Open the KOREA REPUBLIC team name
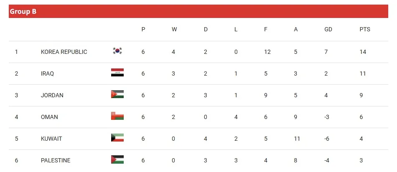Screen dimensions: 397x172 [64, 52]
